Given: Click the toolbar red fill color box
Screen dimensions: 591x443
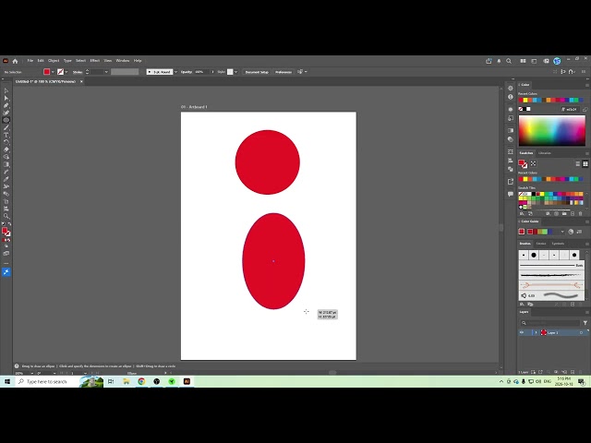Looking at the screenshot, I should 5,231.
